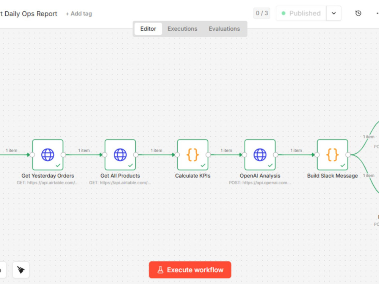Click the Get All Products label
The image size is (379, 284).
tap(120, 176)
